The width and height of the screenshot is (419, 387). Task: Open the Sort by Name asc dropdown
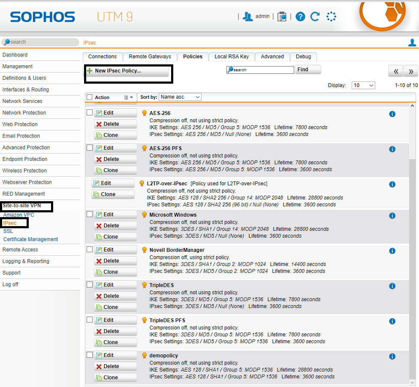coord(180,97)
